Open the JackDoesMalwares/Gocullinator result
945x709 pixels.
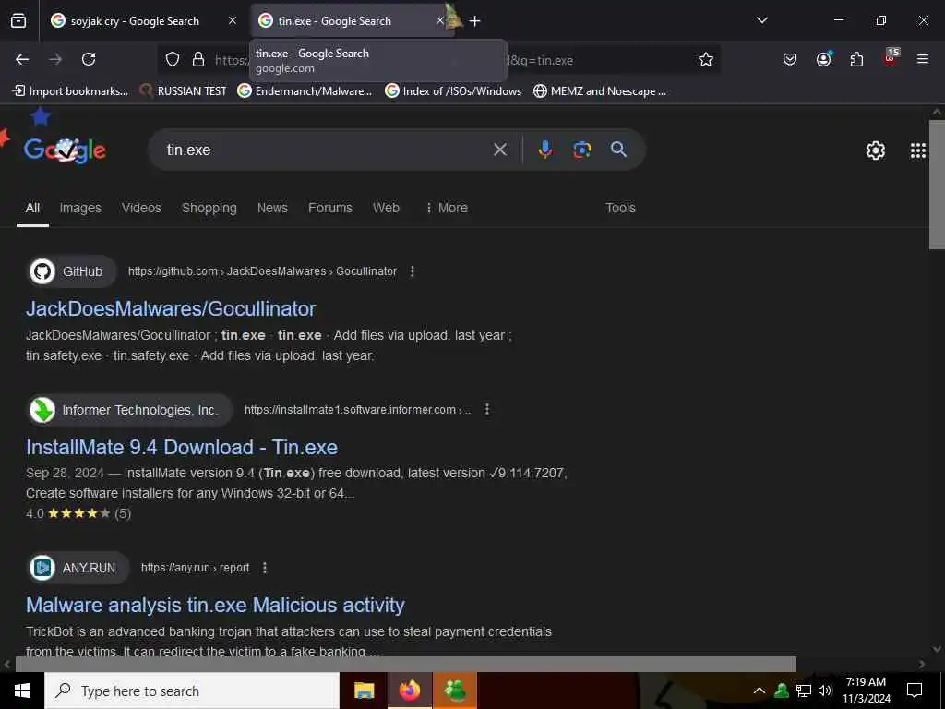pos(171,308)
